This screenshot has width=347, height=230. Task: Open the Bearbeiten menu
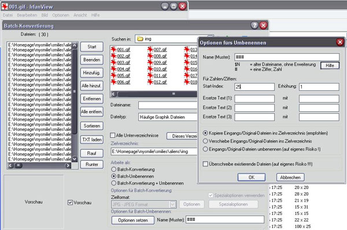click(27, 15)
